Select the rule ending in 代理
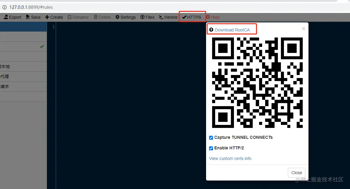The width and height of the screenshot is (350, 189). pyautogui.click(x=23, y=77)
